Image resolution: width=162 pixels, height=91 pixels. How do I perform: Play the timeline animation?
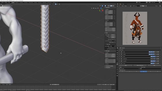(x=56, y=84)
